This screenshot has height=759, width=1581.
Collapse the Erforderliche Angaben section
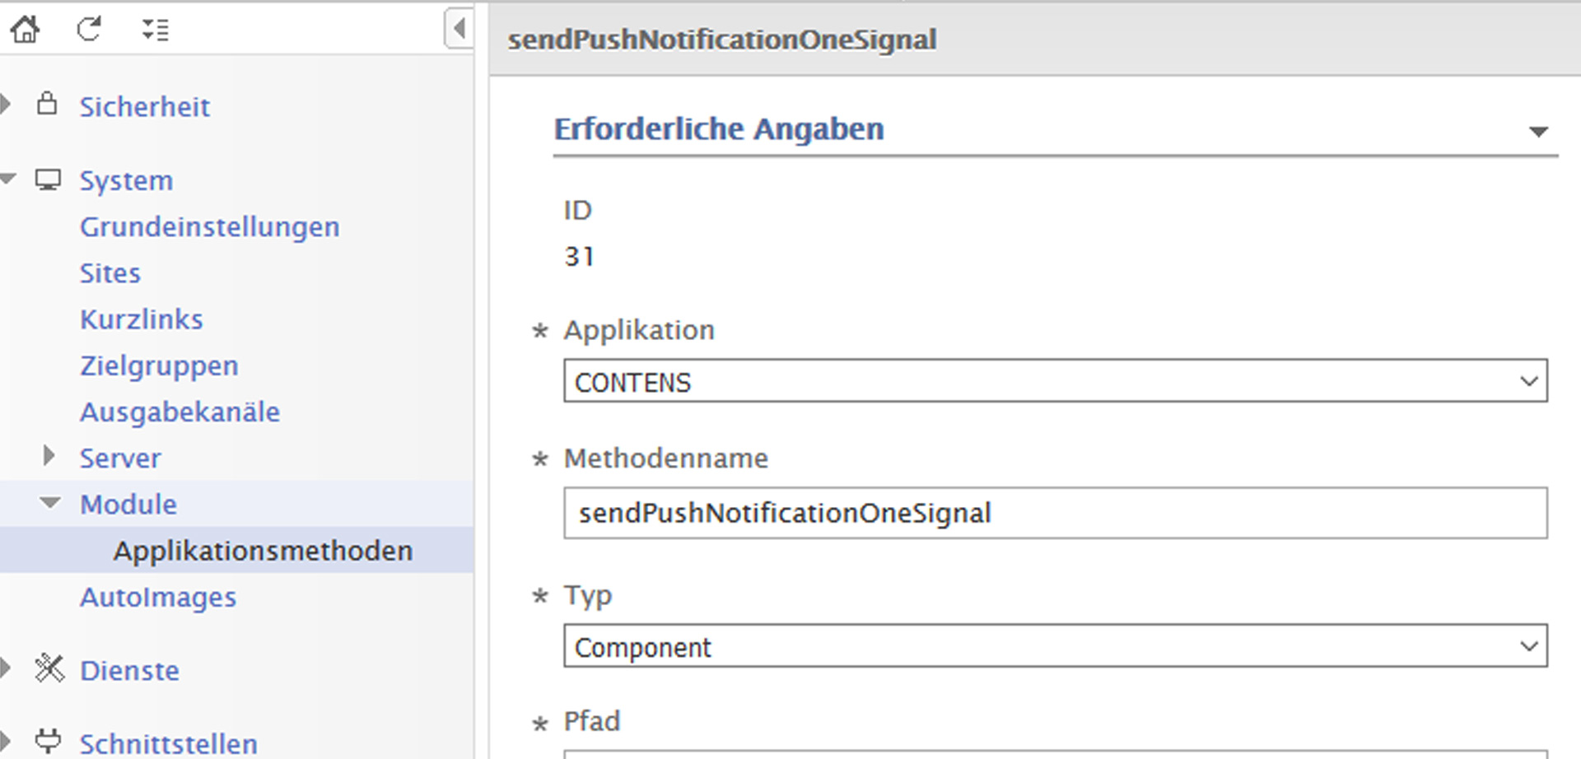click(x=1538, y=132)
